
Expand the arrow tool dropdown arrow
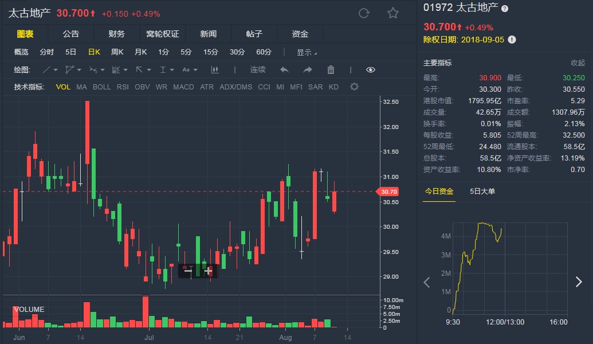[149, 70]
